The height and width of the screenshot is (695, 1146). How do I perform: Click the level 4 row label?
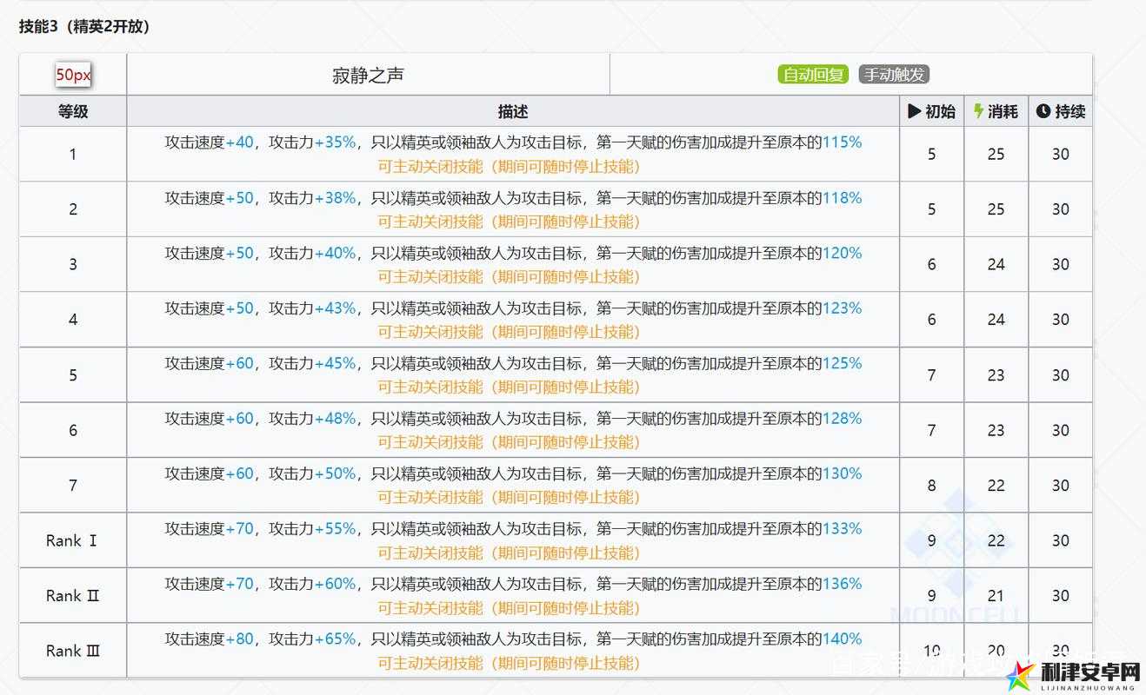tap(73, 320)
